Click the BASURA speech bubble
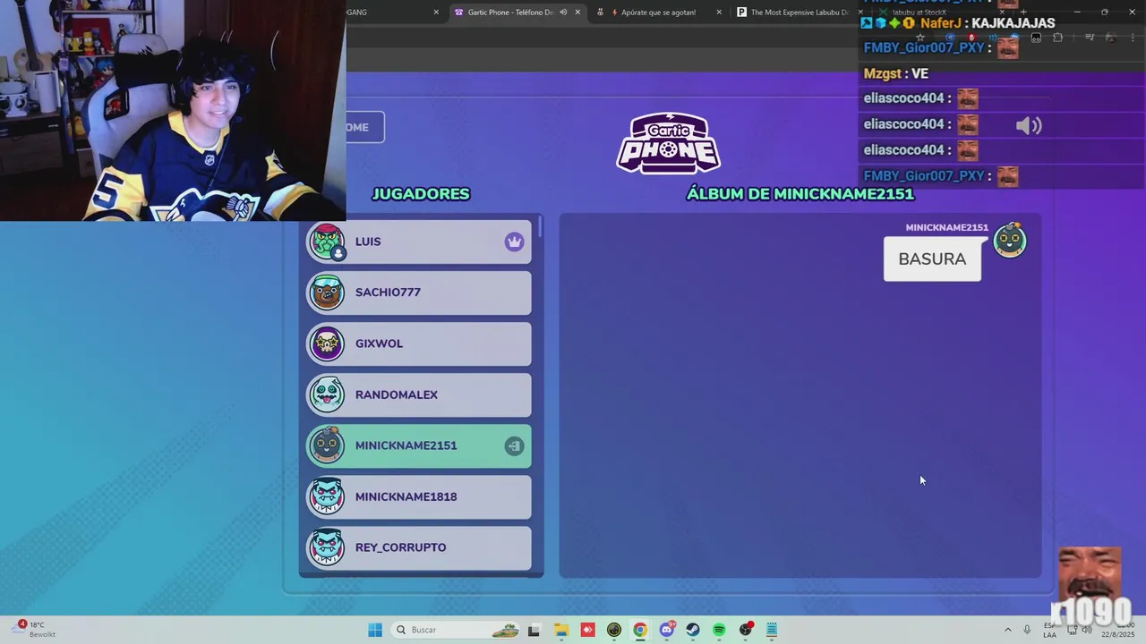This screenshot has width=1146, height=644. point(932,258)
